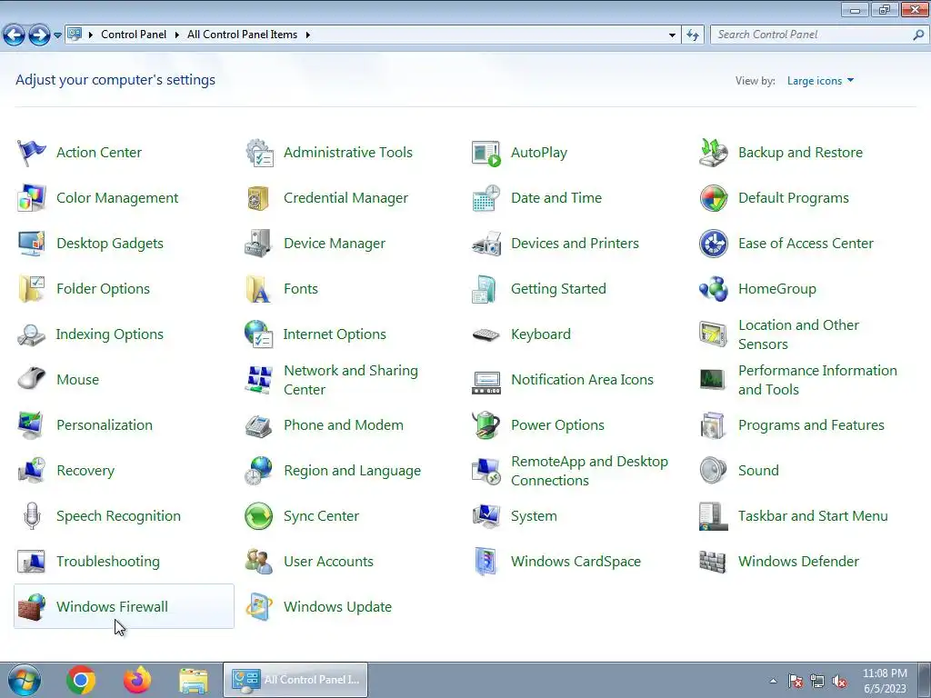Screen dimensions: 931x698
Task: Select the All Control Panel Items breadcrumb
Action: click(242, 35)
